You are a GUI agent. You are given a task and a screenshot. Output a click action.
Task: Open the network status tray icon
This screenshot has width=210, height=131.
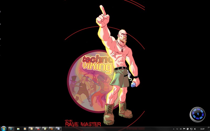pos(191,129)
